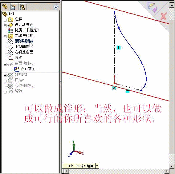175x174 pixels.
Task: Click the 设计活页夹 design binder icon
Action: pyautogui.click(x=11, y=25)
